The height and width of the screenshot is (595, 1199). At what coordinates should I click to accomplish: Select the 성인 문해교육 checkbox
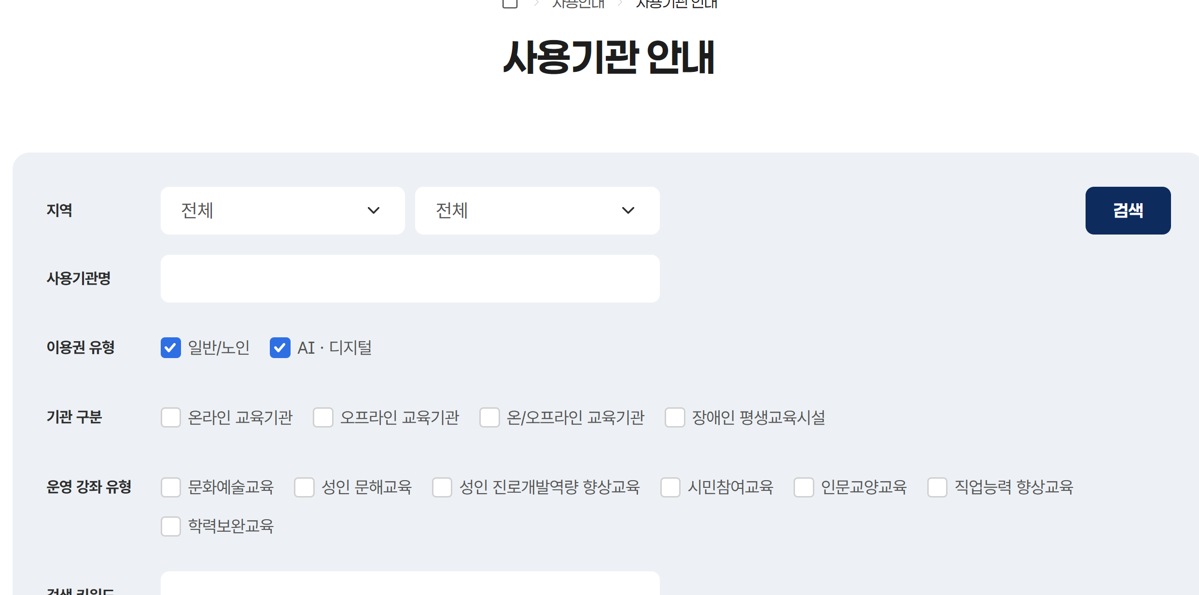point(304,487)
